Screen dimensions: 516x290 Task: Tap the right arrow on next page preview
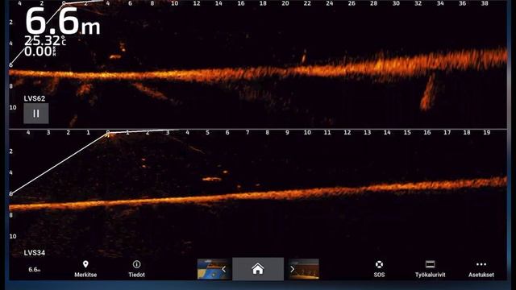[x=292, y=269]
